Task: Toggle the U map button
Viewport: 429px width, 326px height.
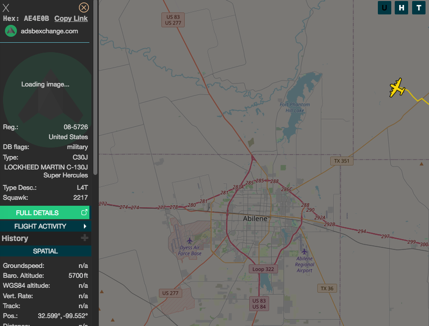Action: pyautogui.click(x=384, y=7)
